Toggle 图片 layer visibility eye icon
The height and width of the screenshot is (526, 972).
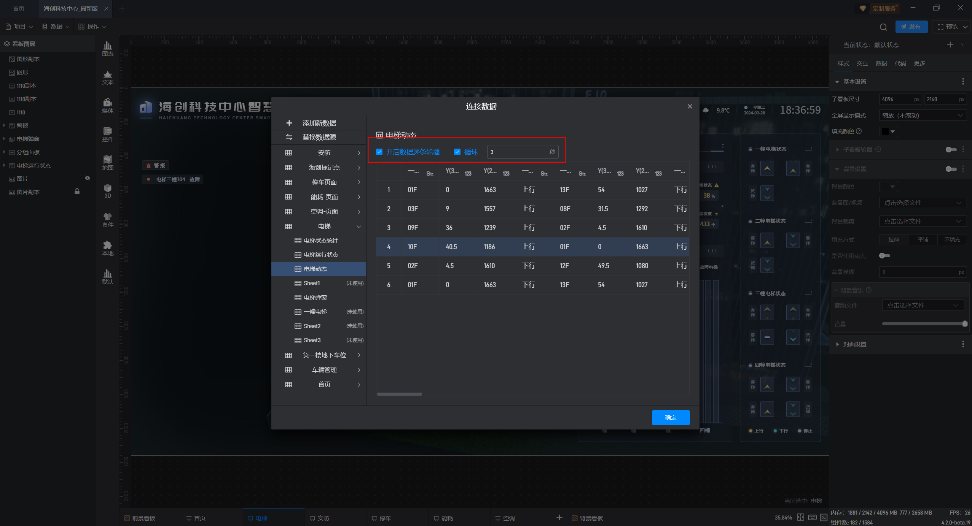tap(88, 178)
